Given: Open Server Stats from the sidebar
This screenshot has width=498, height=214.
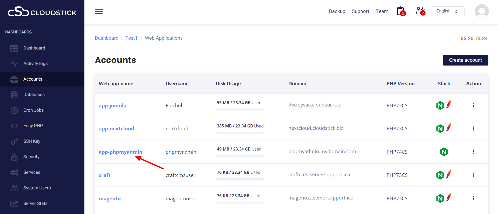Looking at the screenshot, I should (x=35, y=203).
